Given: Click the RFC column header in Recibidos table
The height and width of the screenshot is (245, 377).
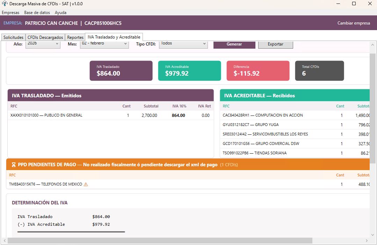Looking at the screenshot, I should click(226, 106).
